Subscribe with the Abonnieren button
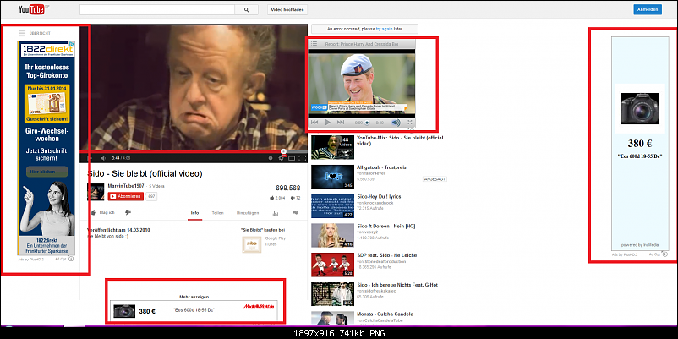Viewport: 678px width, 339px height. click(x=126, y=196)
